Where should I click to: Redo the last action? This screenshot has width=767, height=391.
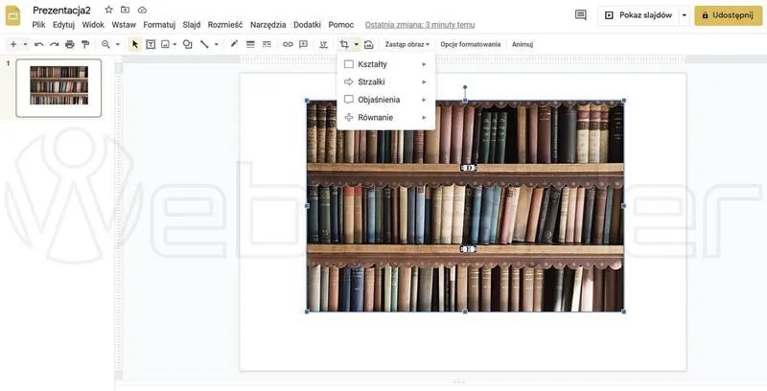pos(55,44)
